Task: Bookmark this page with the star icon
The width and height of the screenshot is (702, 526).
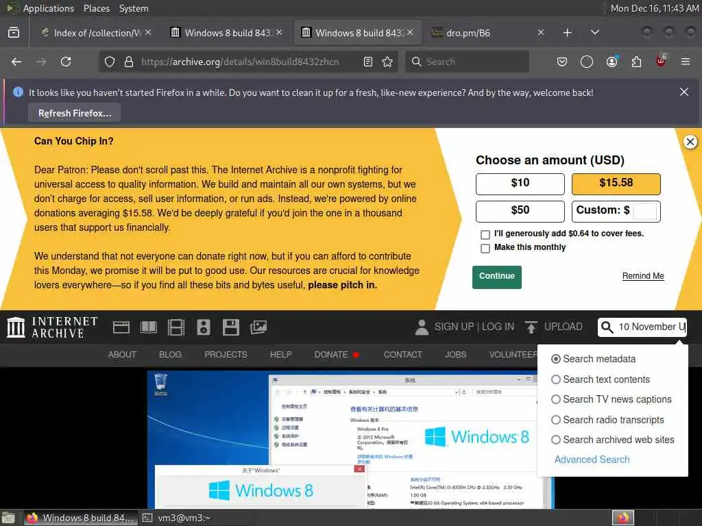Action: [388, 62]
